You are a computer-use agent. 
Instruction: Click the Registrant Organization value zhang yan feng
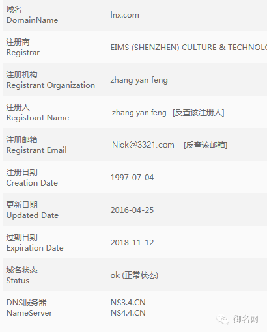tap(139, 80)
